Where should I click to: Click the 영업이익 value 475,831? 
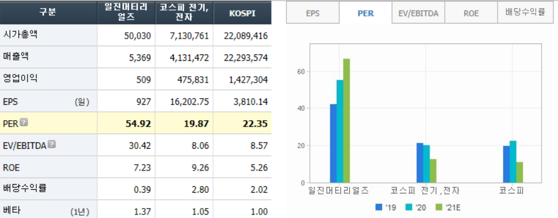194,80
